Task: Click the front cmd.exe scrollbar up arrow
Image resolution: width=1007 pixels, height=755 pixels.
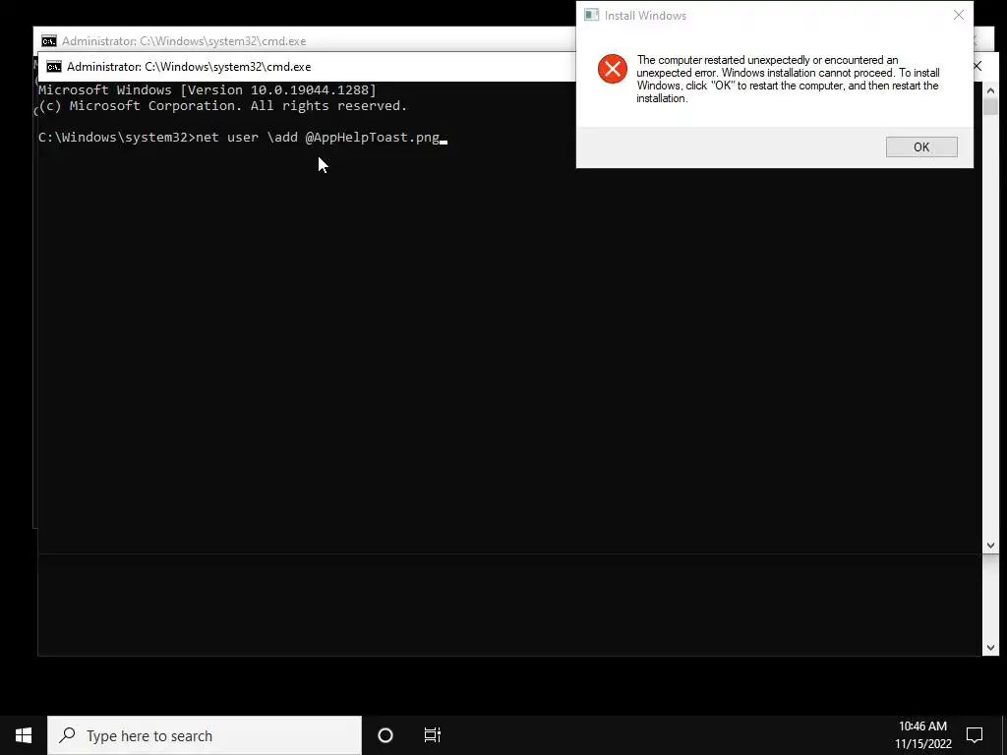Action: (990, 90)
